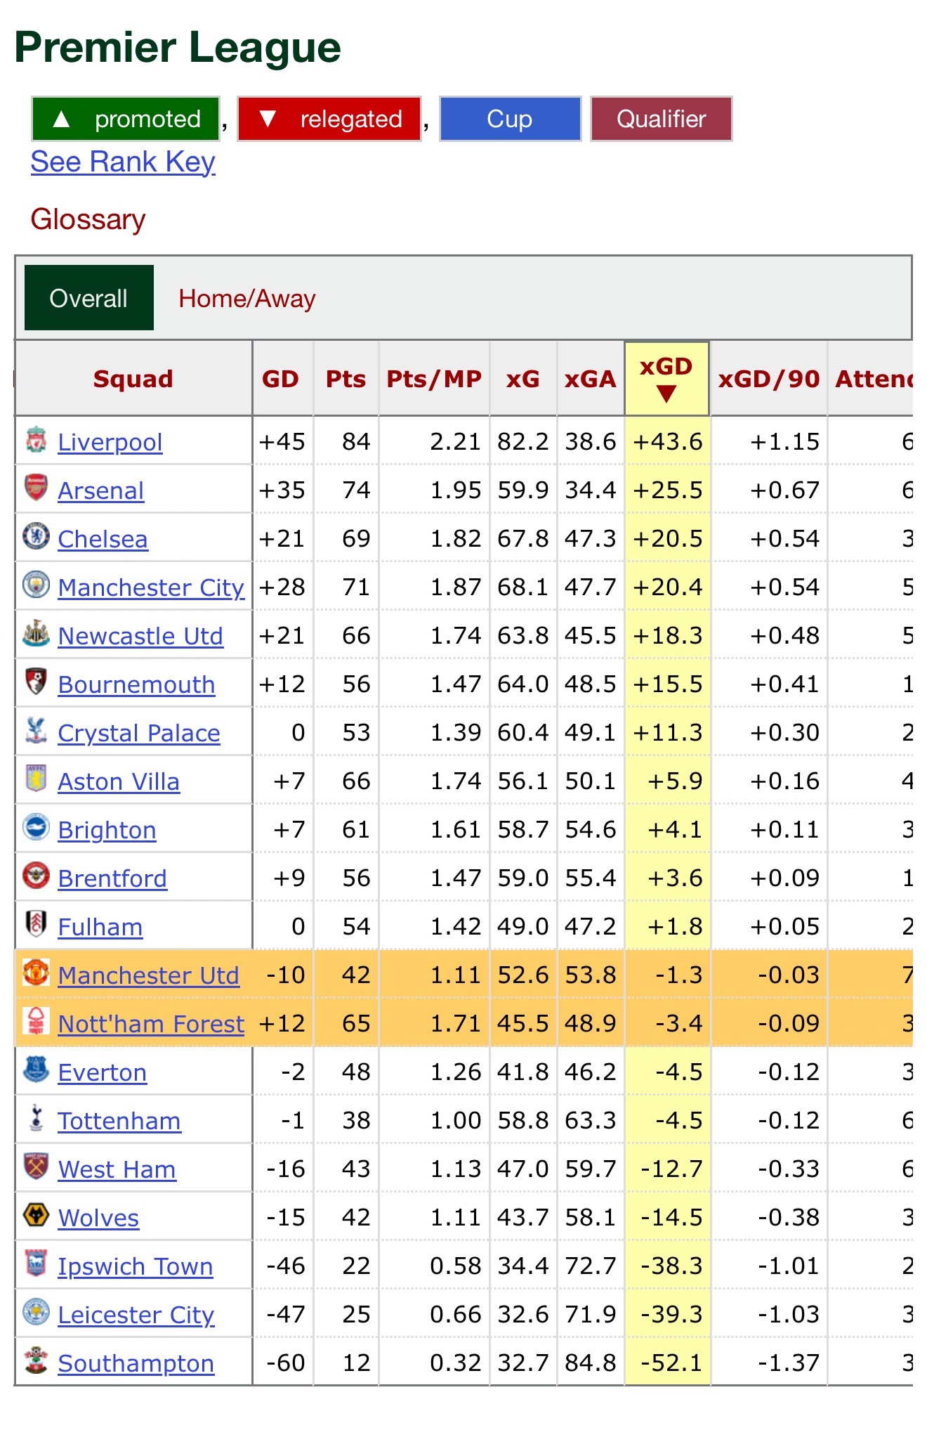Open the See Rank Key link
The image size is (927, 1430).
[x=123, y=162]
